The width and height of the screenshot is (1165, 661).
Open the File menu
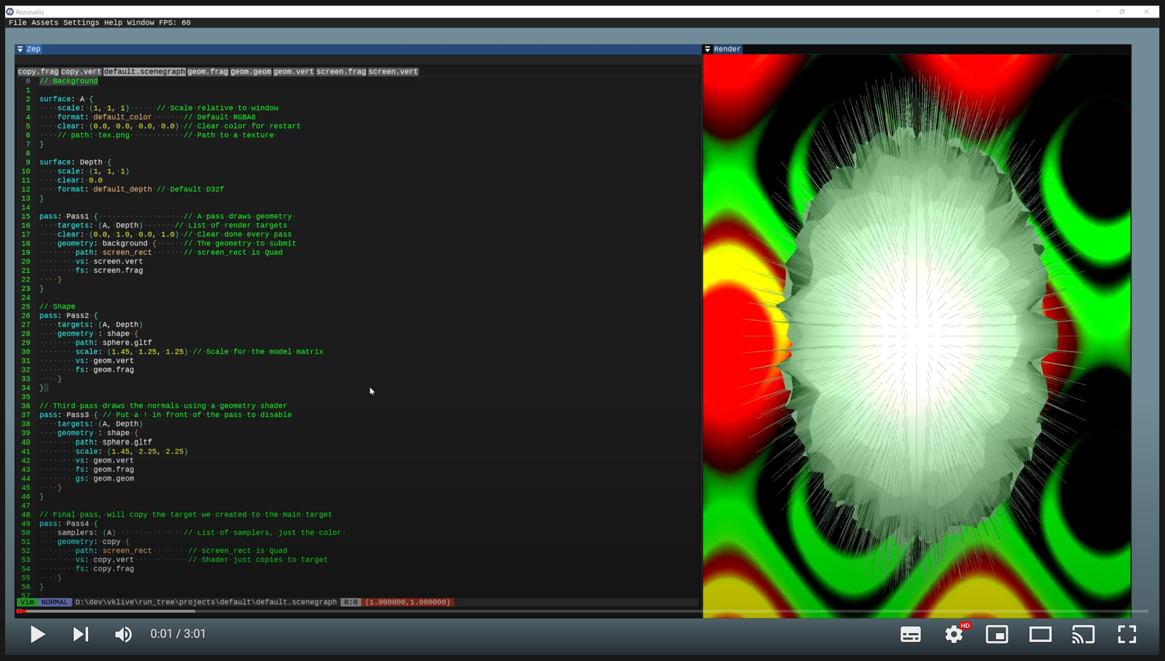tap(18, 23)
